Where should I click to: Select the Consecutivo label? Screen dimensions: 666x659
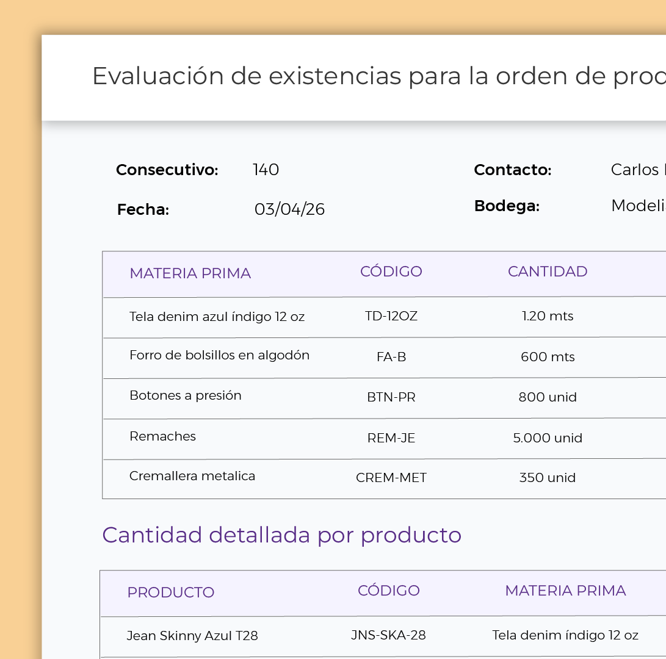(x=167, y=170)
